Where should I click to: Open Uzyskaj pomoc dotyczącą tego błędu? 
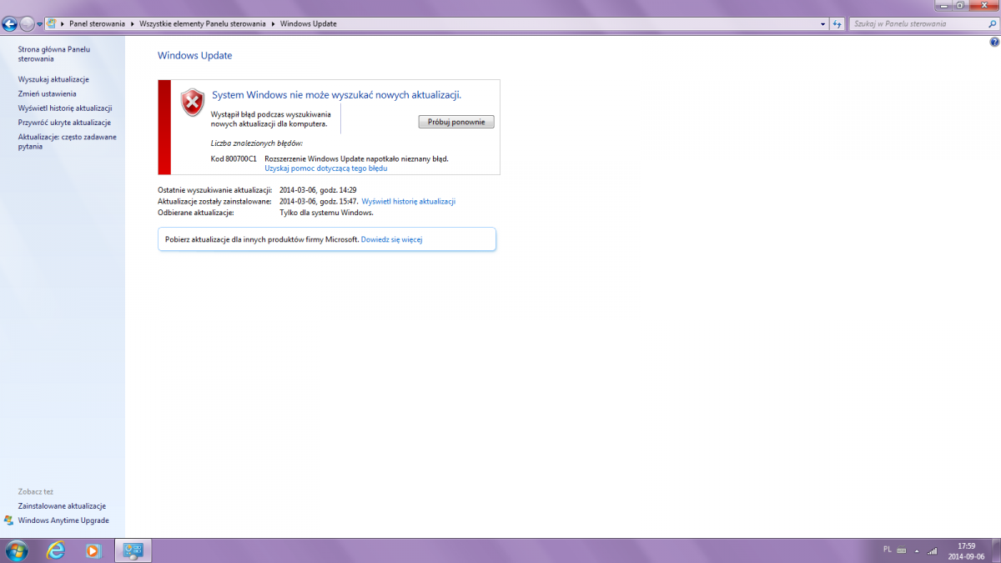click(x=325, y=168)
